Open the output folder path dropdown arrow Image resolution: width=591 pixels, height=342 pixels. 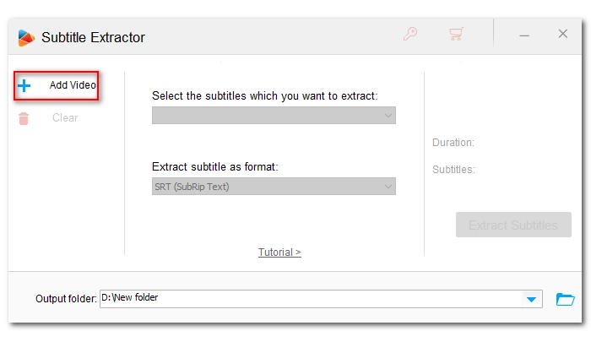pyautogui.click(x=531, y=300)
